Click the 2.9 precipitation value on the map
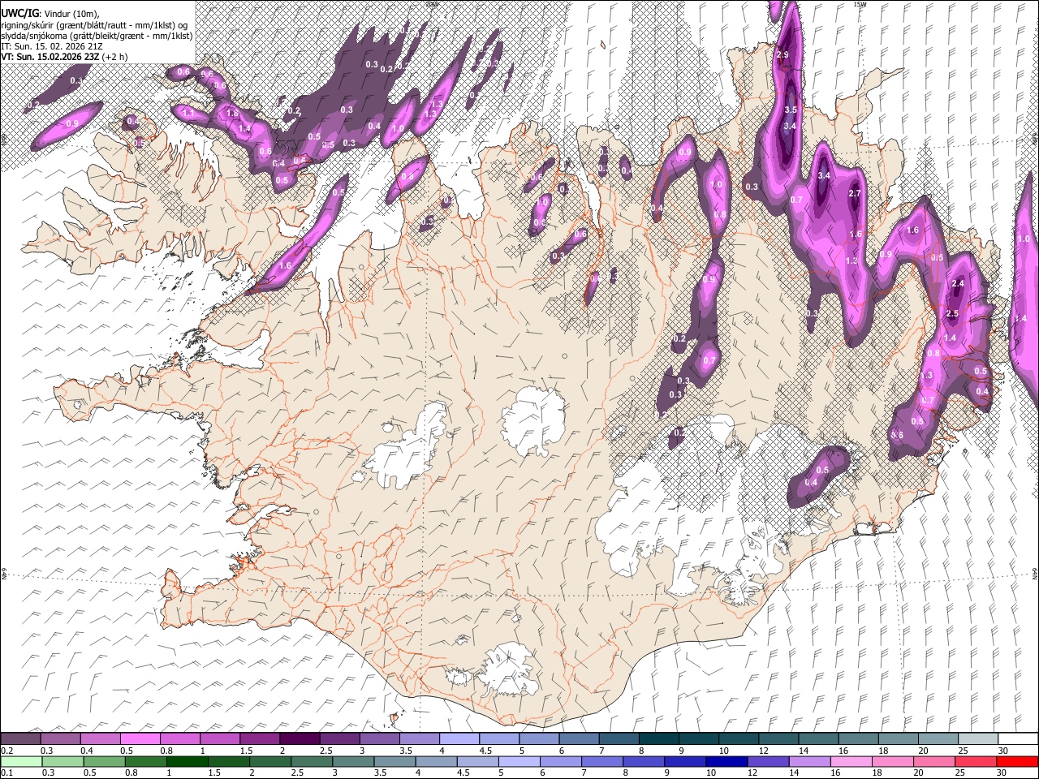The width and height of the screenshot is (1039, 779). (x=782, y=54)
